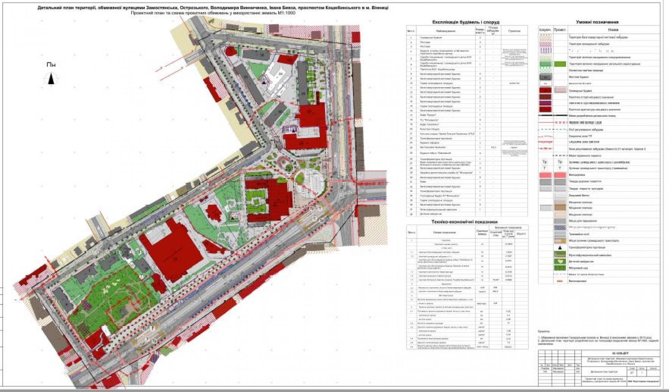Click the multifunctional pavilion legend icon
This screenshot has height=392, width=669.
click(560, 255)
